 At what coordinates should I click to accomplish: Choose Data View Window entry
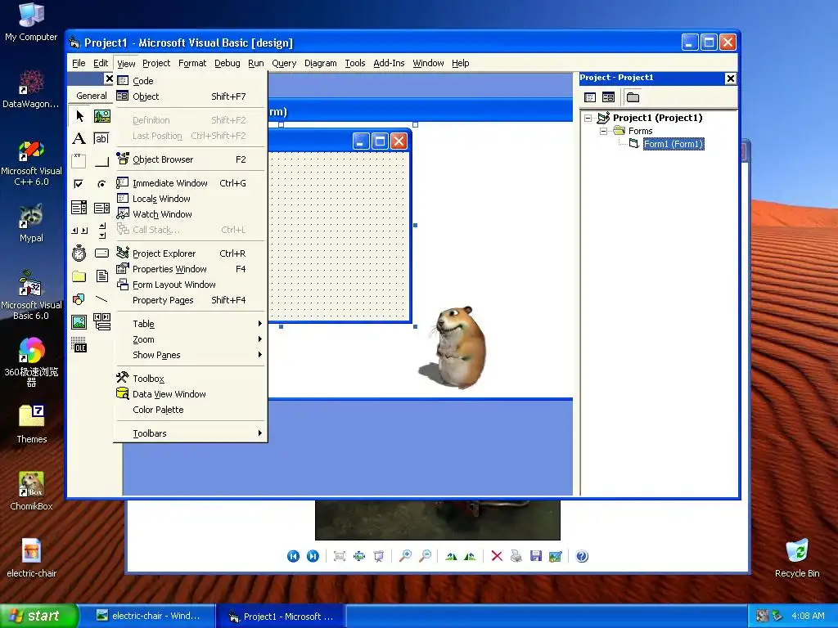[190, 394]
